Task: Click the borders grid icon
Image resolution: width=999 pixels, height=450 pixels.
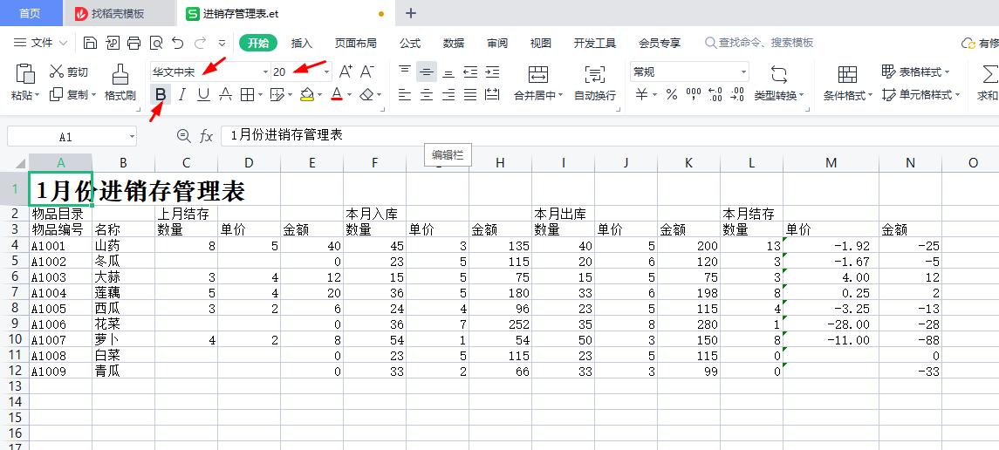Action: click(x=247, y=95)
